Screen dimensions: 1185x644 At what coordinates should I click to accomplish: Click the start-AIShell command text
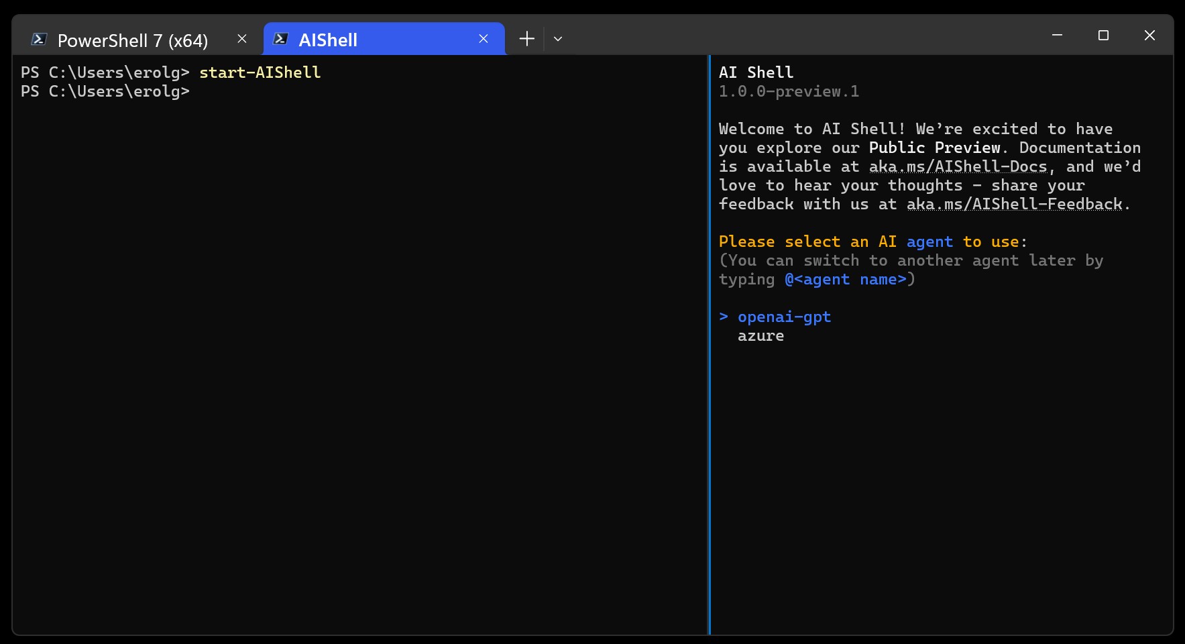pos(260,72)
